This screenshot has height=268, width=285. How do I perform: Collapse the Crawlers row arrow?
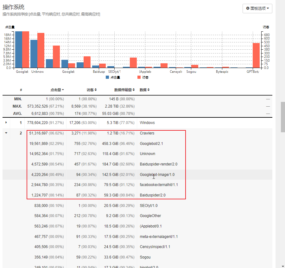coord(6,133)
